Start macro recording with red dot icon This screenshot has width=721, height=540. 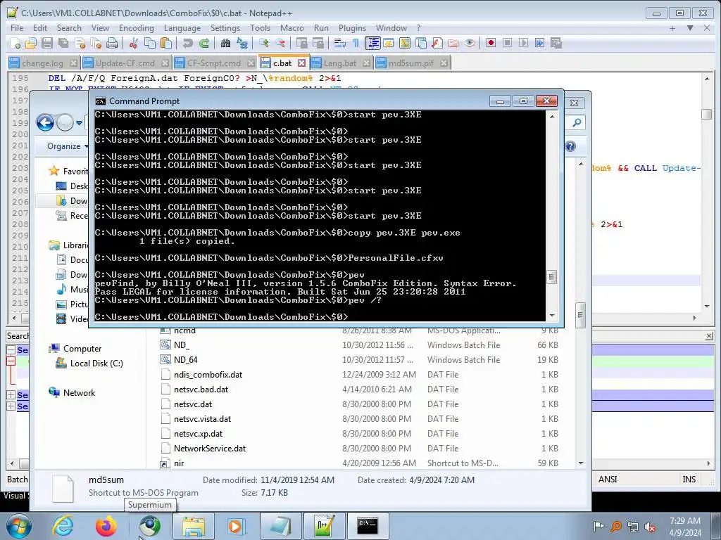point(491,43)
